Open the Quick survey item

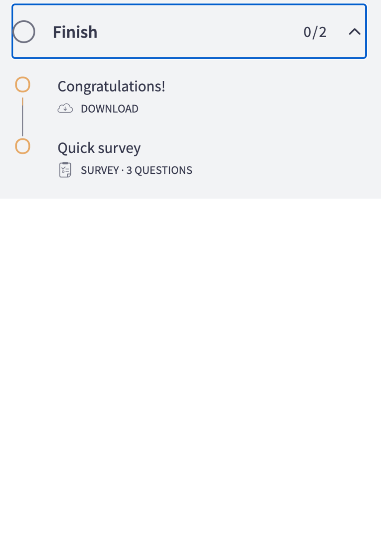pyautogui.click(x=99, y=148)
